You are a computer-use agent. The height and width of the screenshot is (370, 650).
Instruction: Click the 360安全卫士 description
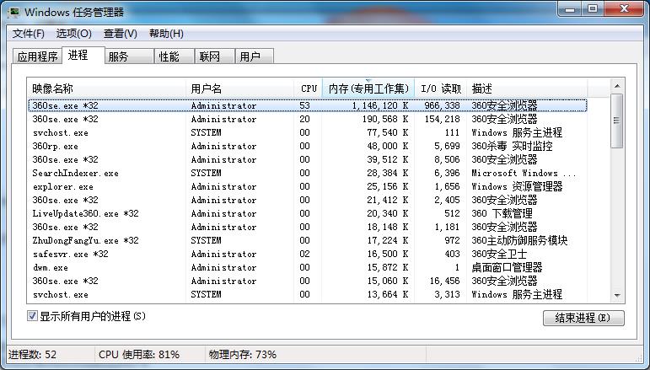coord(499,254)
